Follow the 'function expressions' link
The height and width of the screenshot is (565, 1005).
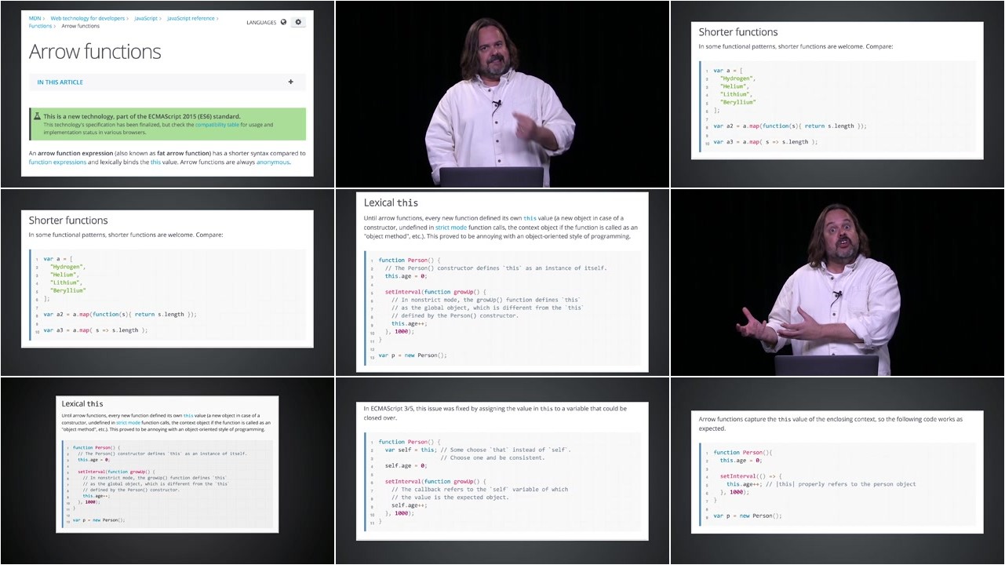(57, 162)
